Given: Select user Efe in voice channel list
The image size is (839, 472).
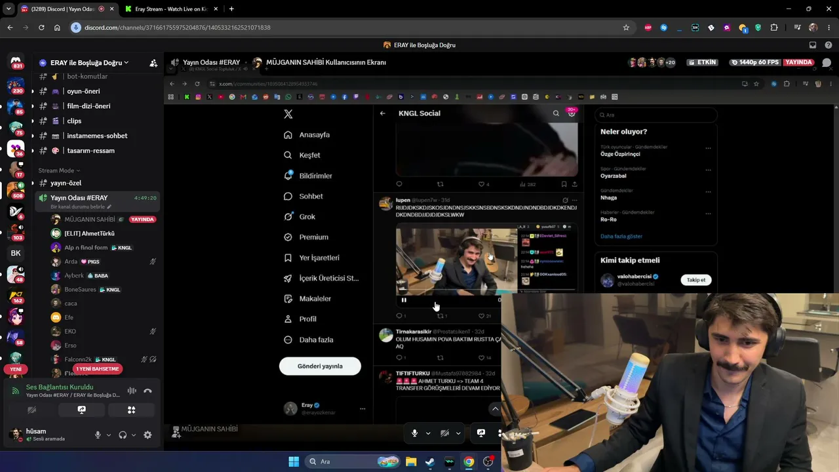Looking at the screenshot, I should [69, 317].
